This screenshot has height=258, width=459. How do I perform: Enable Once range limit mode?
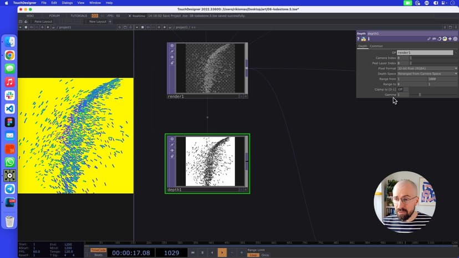(x=266, y=255)
